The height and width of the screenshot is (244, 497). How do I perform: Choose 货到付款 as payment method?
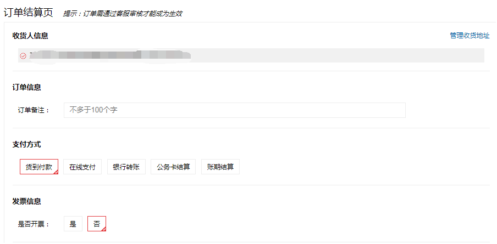tap(39, 167)
